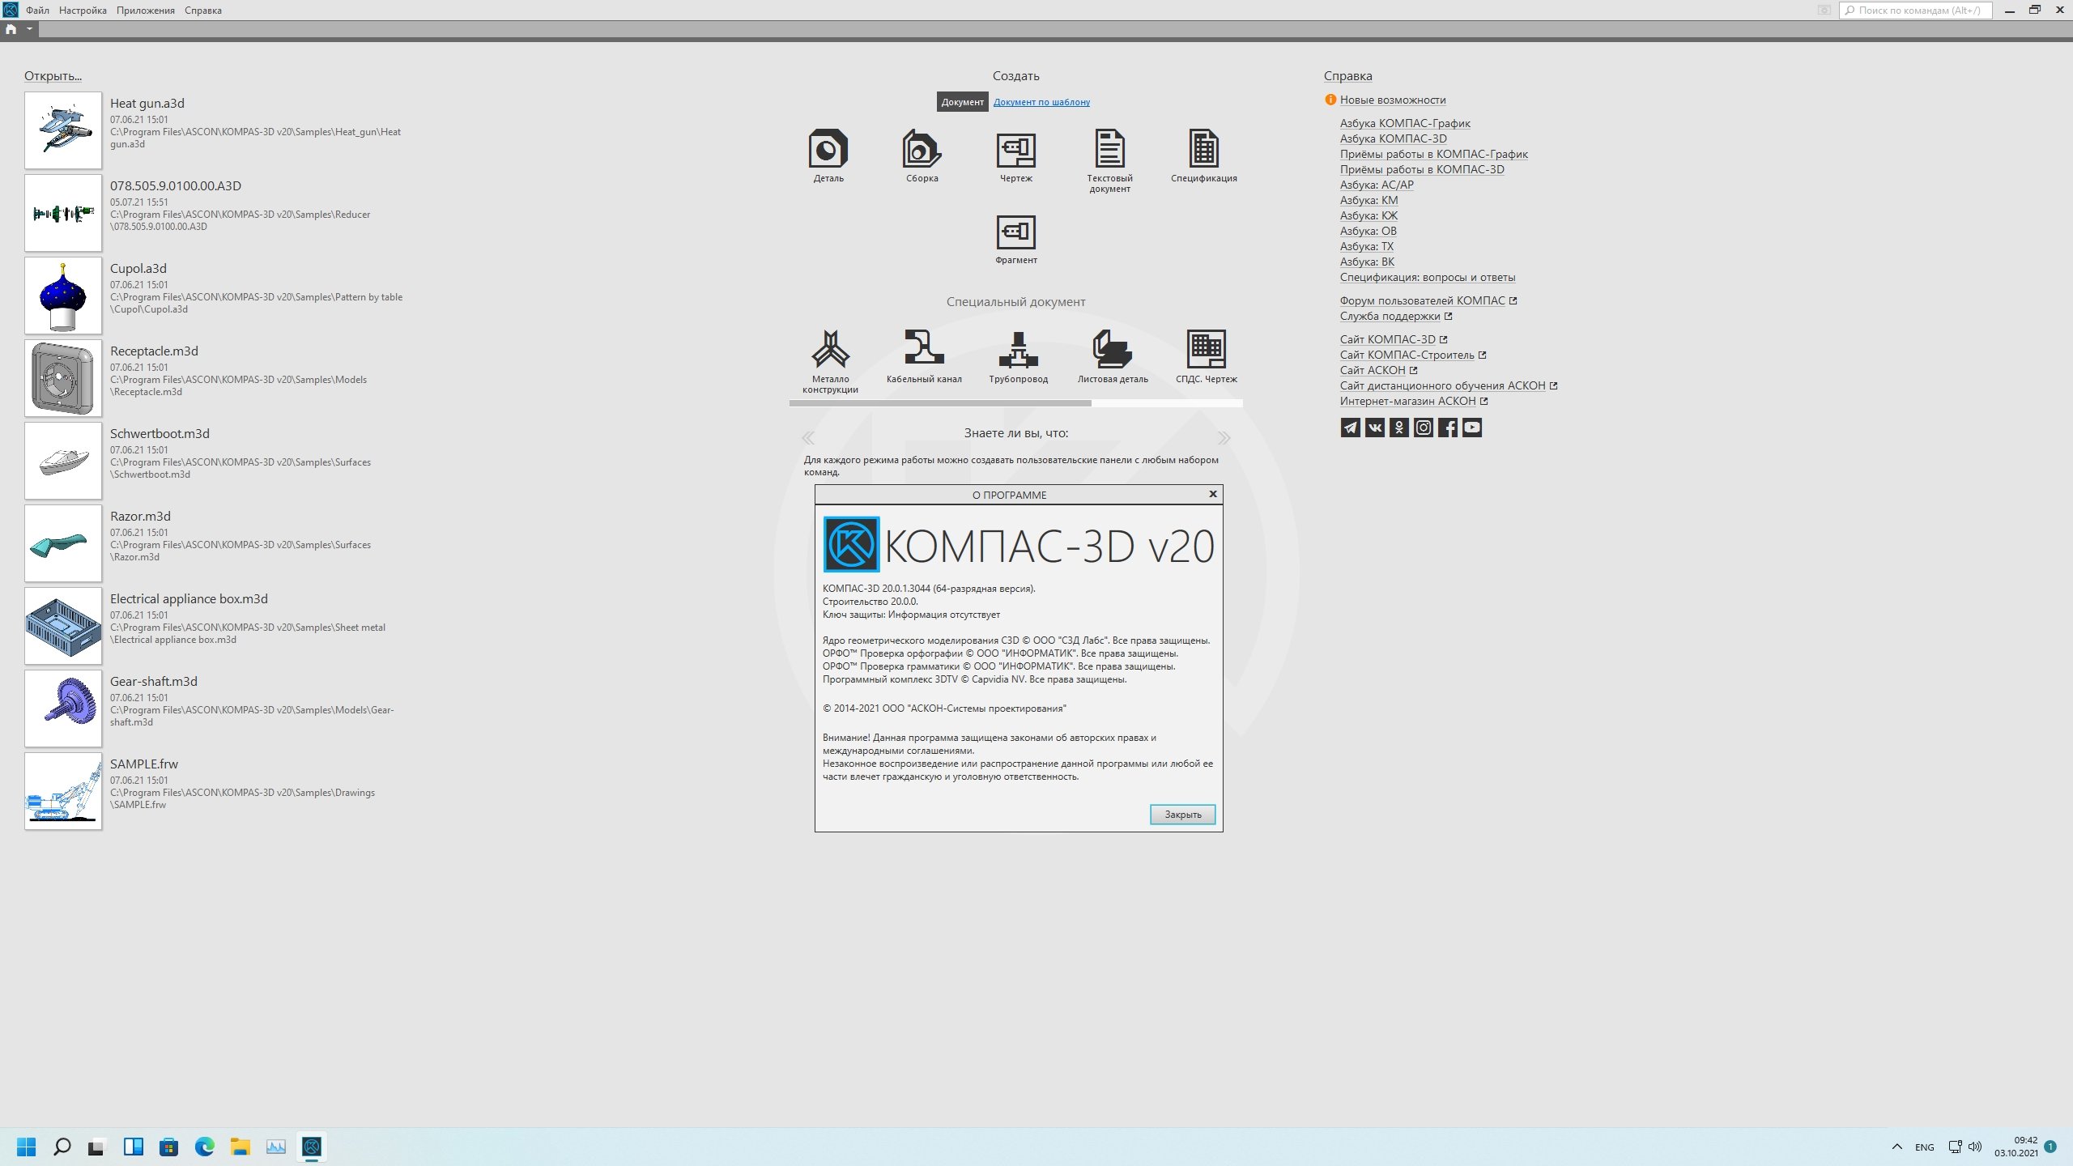Show previous tip with left chevrons

808,438
